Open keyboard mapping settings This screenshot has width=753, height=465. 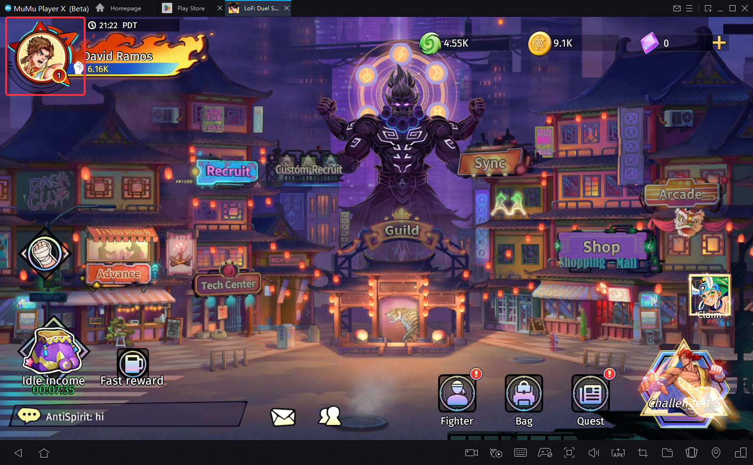521,453
